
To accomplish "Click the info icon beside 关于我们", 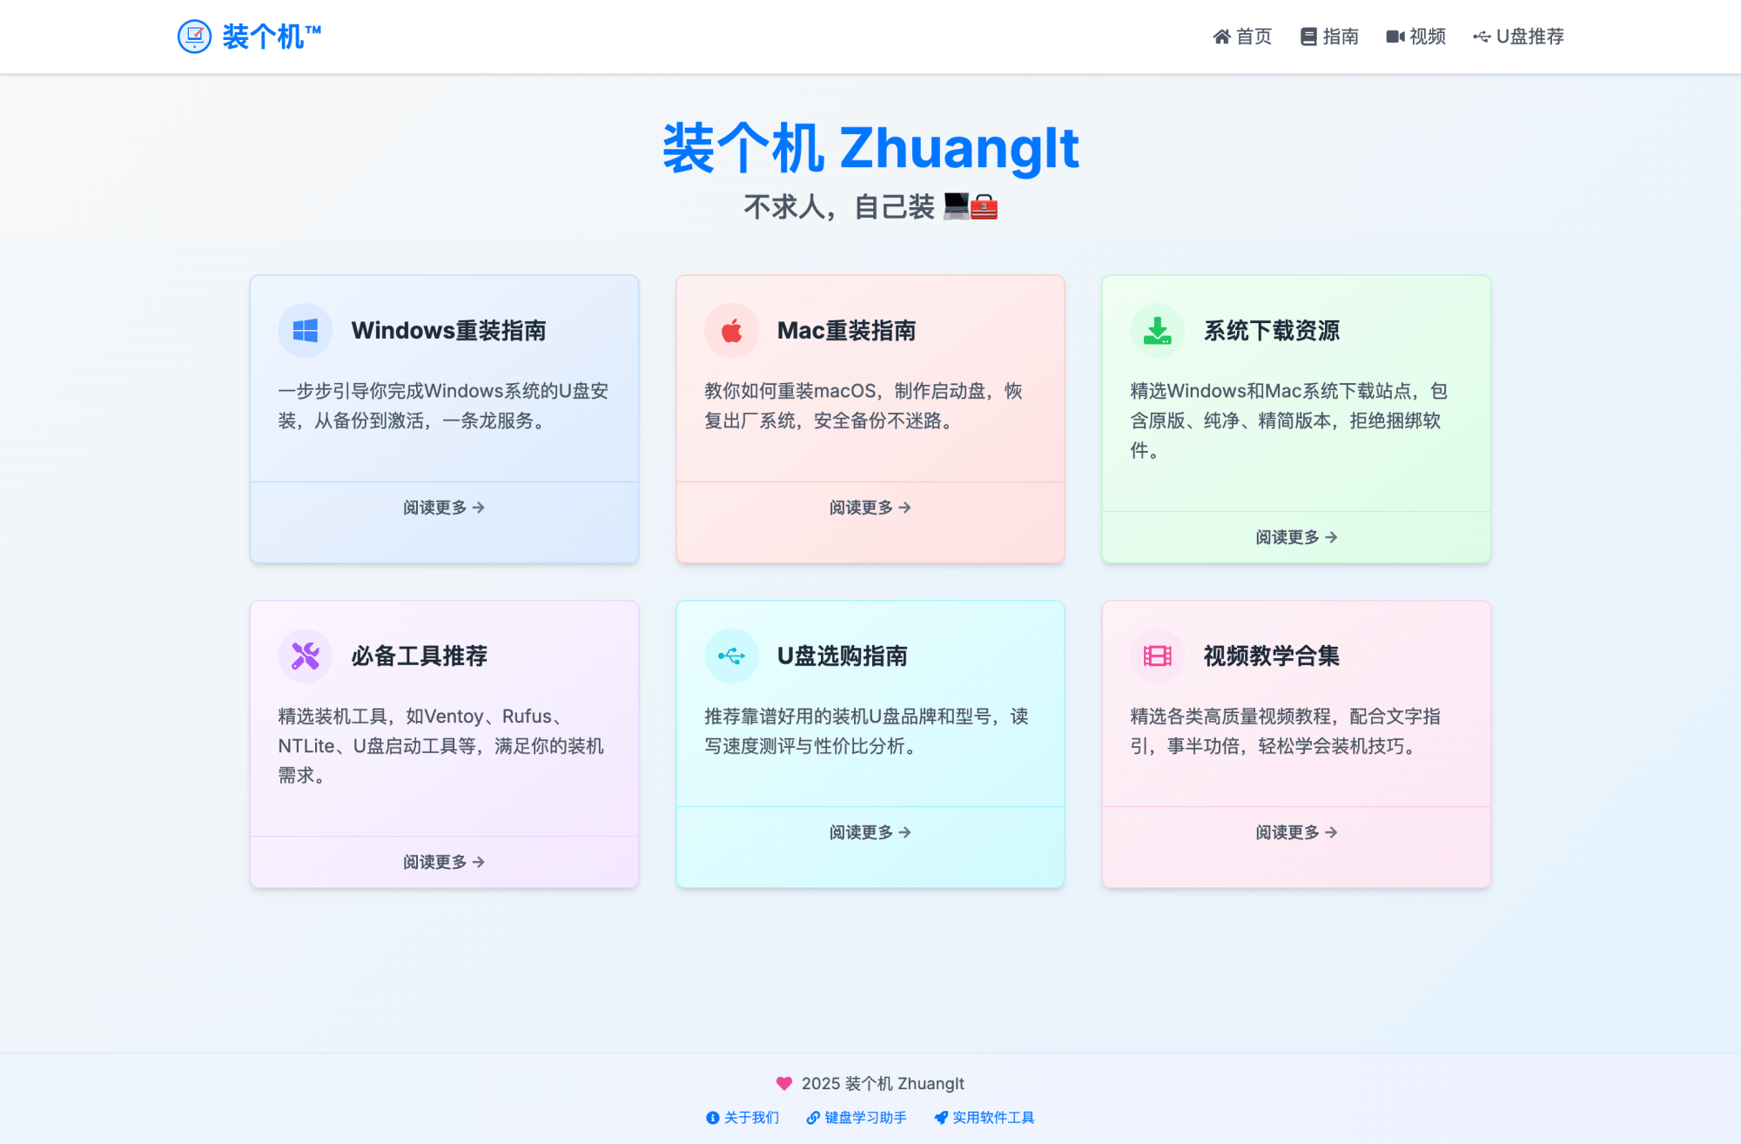I will point(713,1118).
